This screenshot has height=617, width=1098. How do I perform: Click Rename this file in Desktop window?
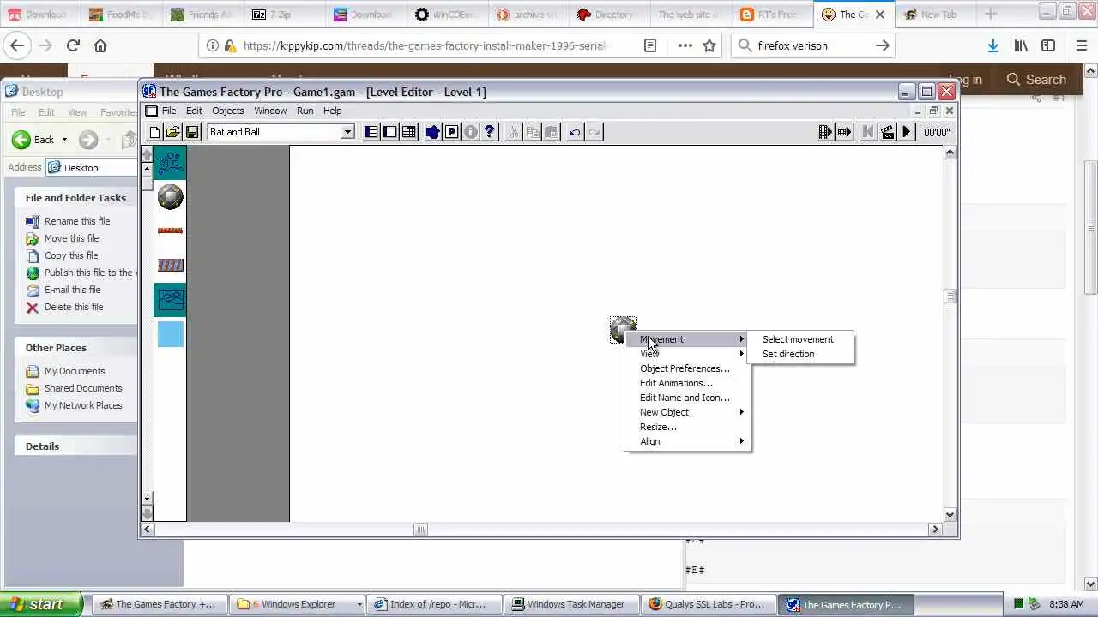pos(77,221)
